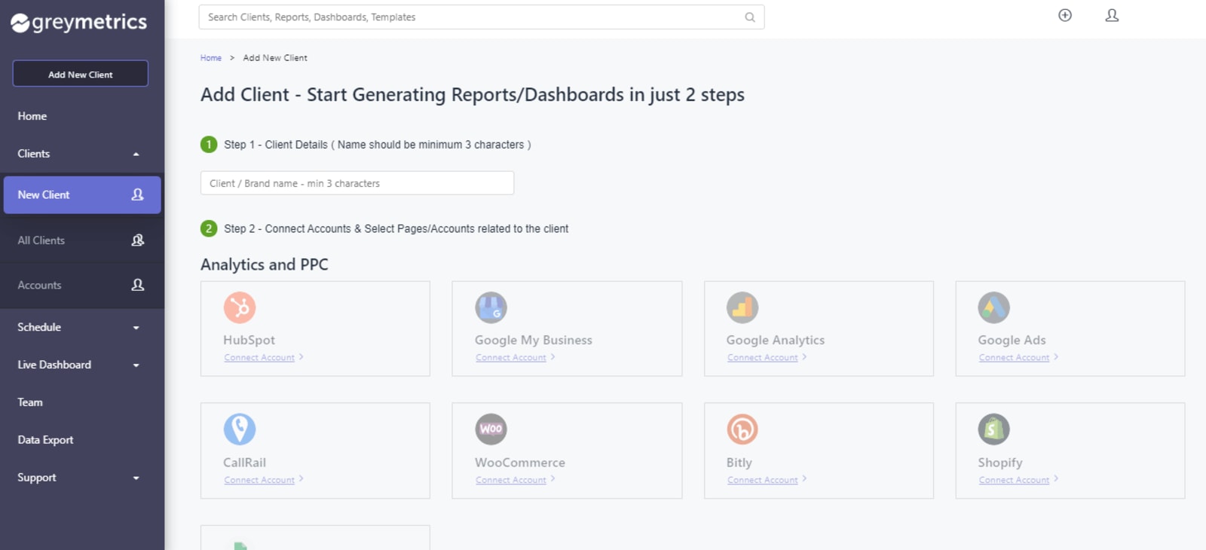The image size is (1206, 550).
Task: Select the Google Analytics icon
Action: (x=742, y=307)
